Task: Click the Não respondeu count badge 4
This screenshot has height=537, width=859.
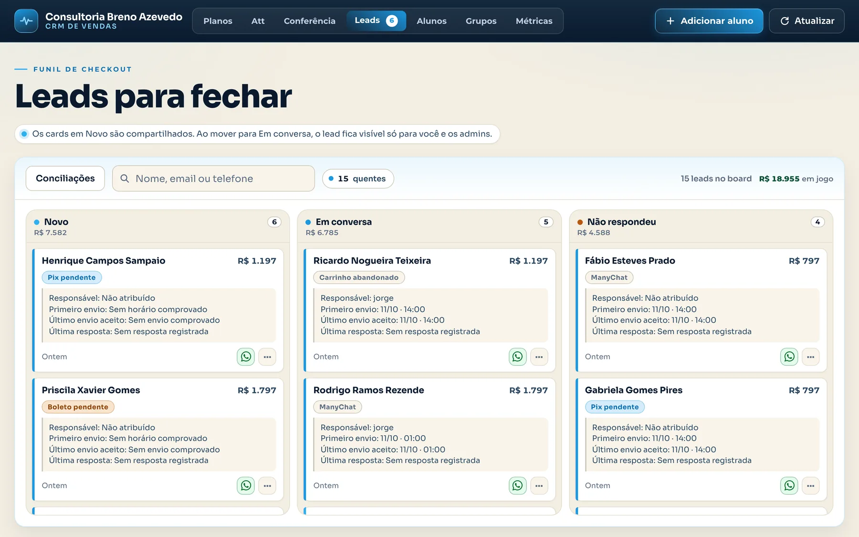Action: (x=817, y=222)
